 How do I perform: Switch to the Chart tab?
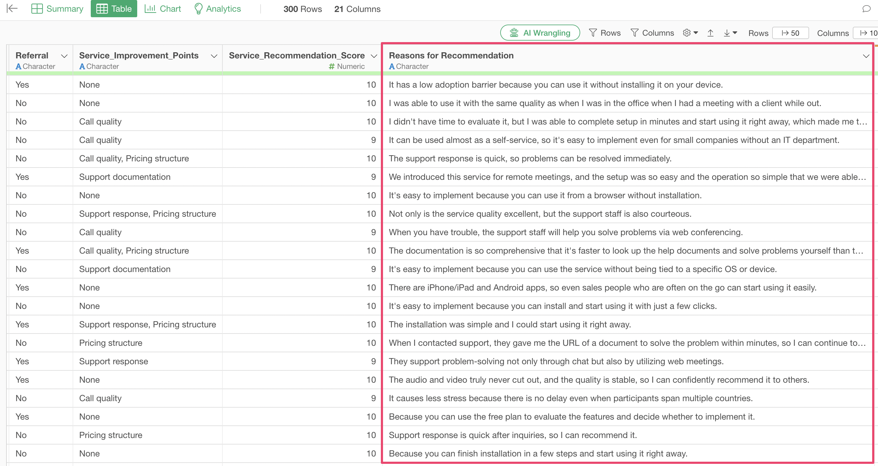[162, 9]
